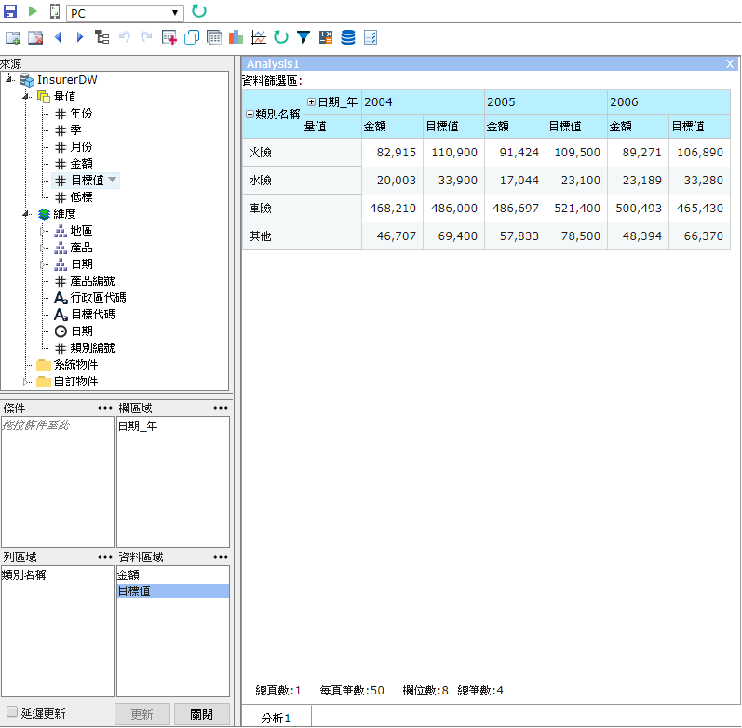Open the 資料區域 panel options menu
Screen dimensions: 742x728
(221, 557)
